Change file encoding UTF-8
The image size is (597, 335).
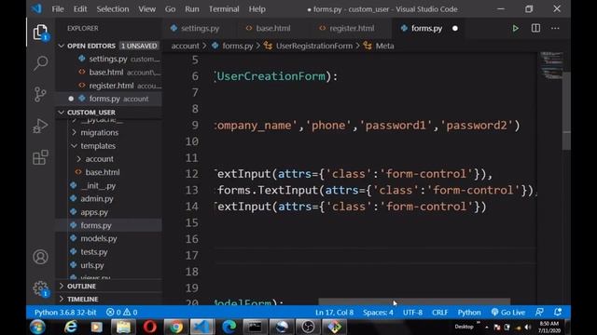(412, 313)
